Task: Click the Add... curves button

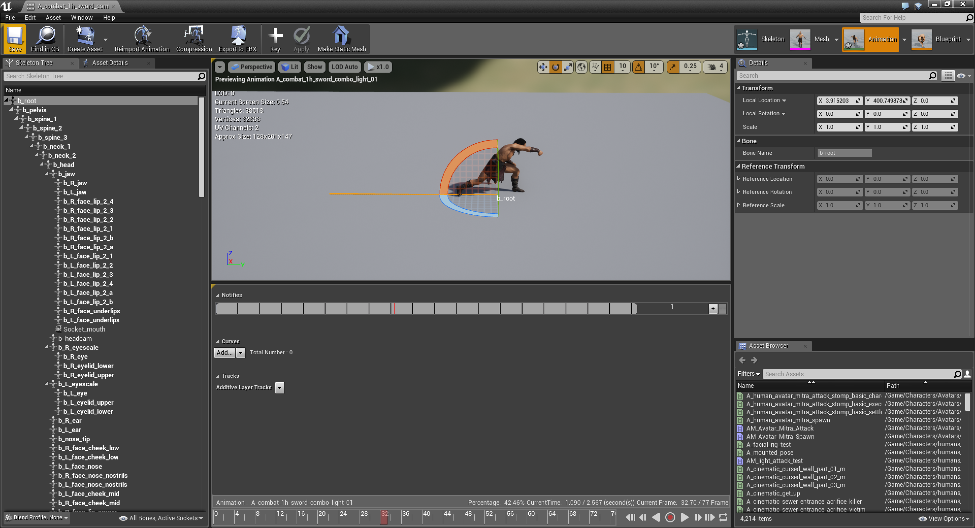Action: point(224,352)
